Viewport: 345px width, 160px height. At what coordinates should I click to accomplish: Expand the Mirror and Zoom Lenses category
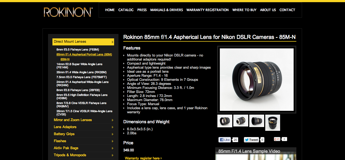83,120
